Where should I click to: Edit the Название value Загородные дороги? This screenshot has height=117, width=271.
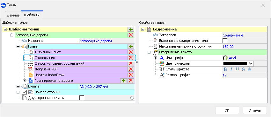[x=106, y=41]
